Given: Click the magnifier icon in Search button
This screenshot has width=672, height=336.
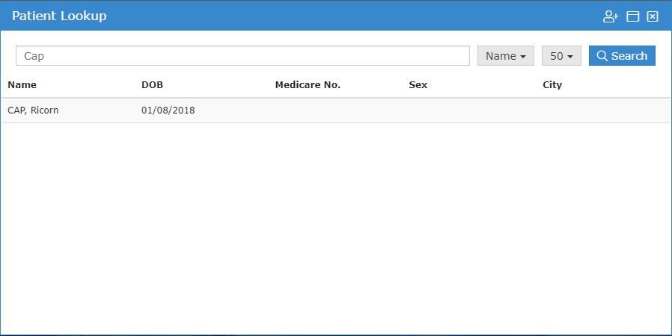Looking at the screenshot, I should (602, 56).
